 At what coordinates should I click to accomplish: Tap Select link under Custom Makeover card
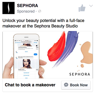[x=26, y=52]
